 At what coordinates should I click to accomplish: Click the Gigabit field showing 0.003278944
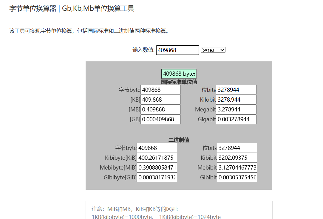(236, 119)
